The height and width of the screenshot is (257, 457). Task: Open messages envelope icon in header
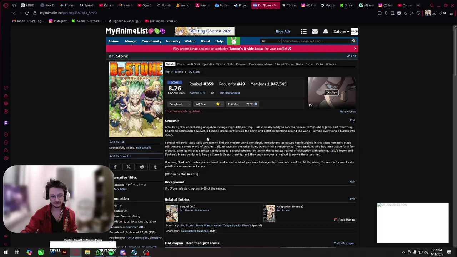(x=315, y=31)
